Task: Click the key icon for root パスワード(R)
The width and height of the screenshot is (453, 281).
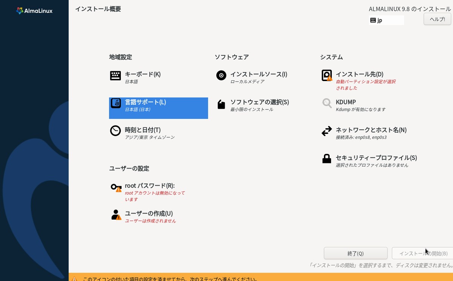Action: (116, 187)
